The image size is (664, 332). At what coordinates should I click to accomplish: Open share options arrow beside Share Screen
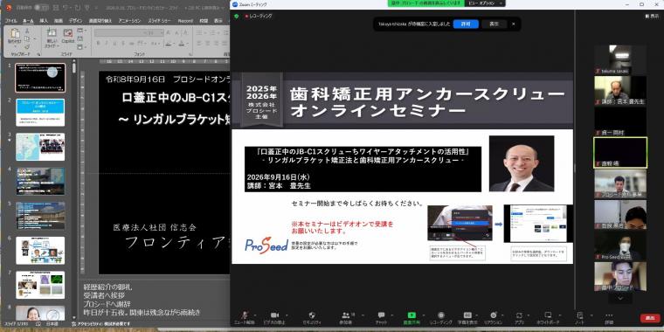pos(423,315)
